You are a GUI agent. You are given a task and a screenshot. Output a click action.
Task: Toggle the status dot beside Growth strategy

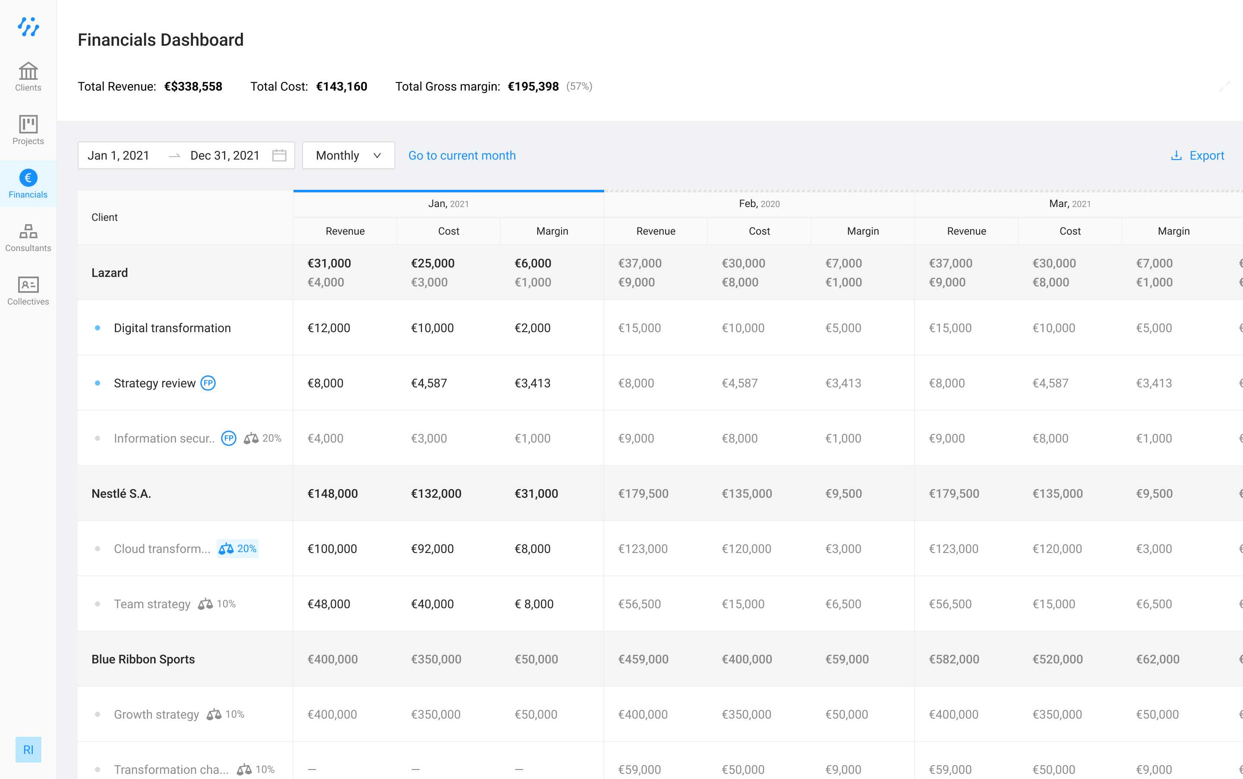click(x=98, y=715)
